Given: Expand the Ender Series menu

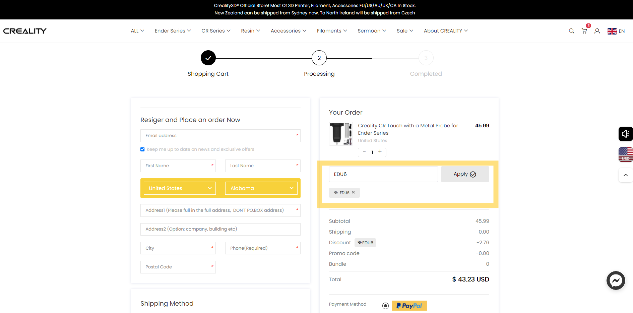Looking at the screenshot, I should tap(173, 31).
